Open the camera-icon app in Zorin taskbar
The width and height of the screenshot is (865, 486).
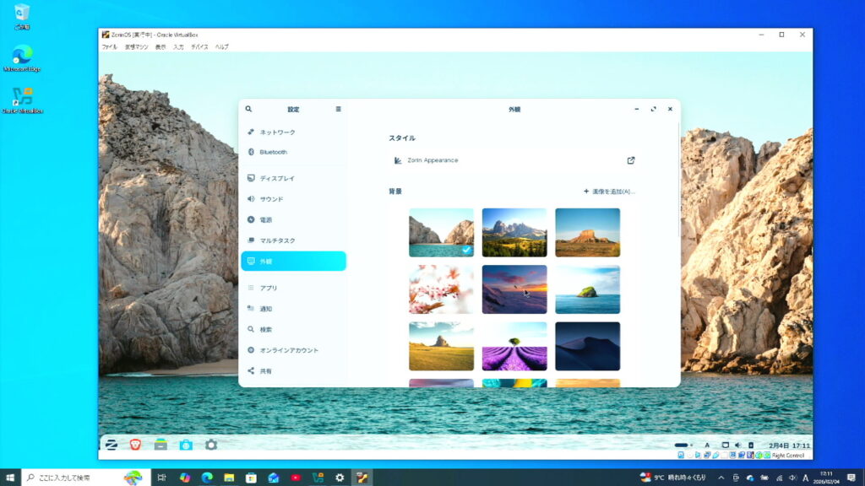click(x=186, y=445)
